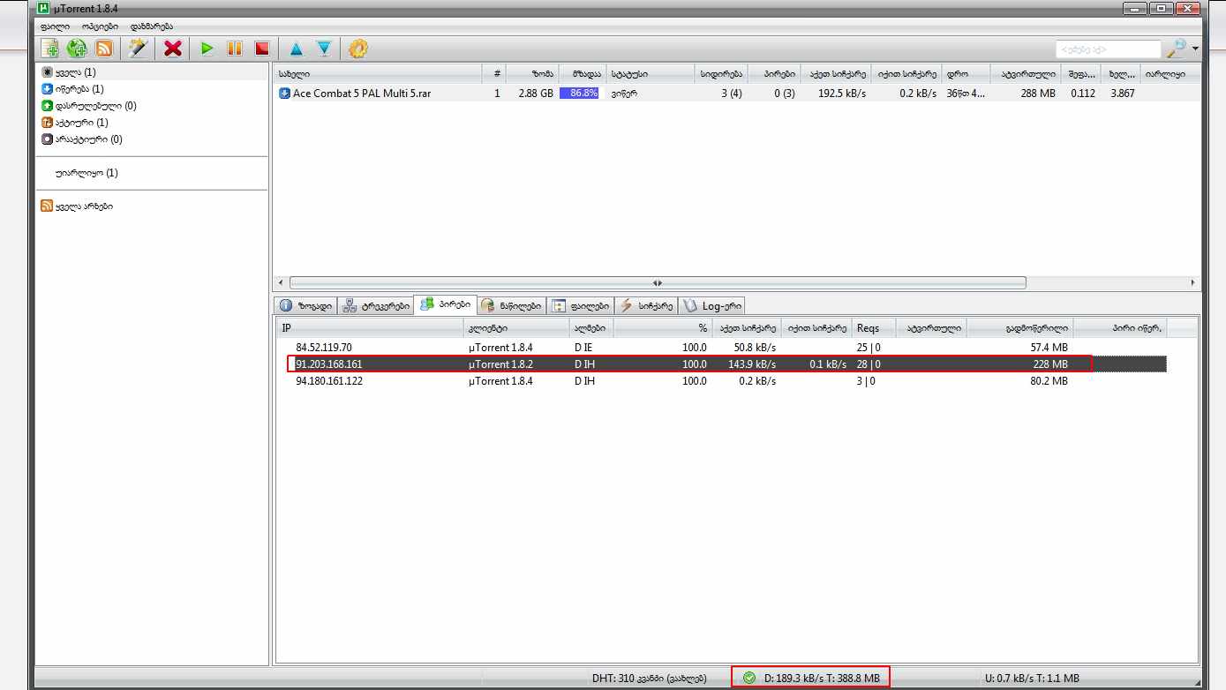Sort torrents by the სტატუსი status column
This screenshot has height=690, width=1226.
point(651,74)
